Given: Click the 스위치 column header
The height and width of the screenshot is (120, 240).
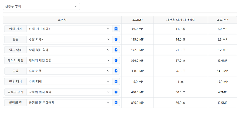Looking at the screenshot, I should point(62,20).
